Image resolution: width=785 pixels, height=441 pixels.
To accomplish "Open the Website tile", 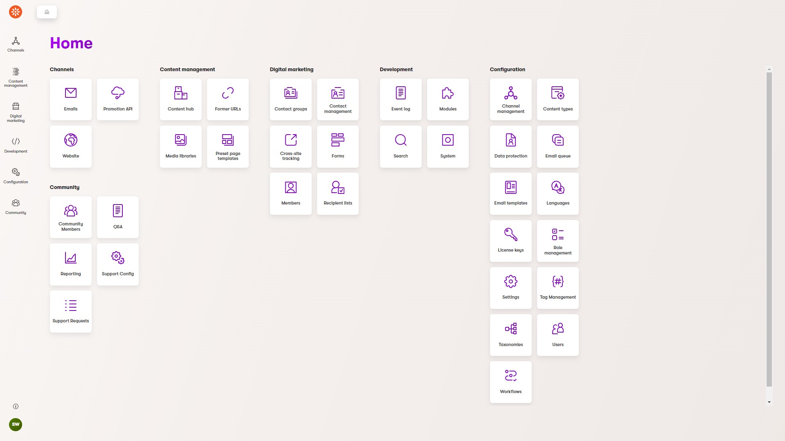I will click(x=71, y=146).
